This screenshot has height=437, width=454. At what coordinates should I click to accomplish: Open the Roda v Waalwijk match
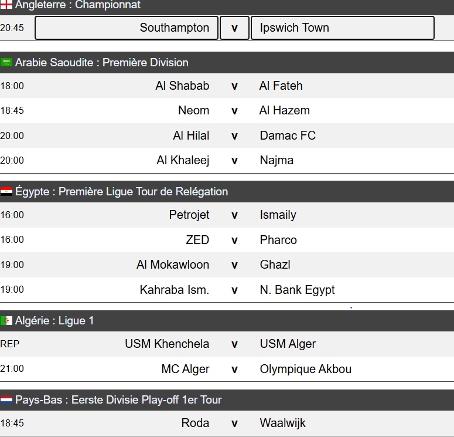[x=234, y=423]
